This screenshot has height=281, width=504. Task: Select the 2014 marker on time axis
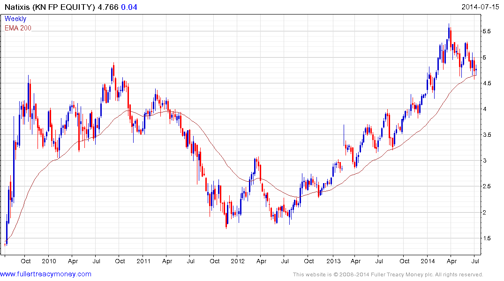point(428,261)
